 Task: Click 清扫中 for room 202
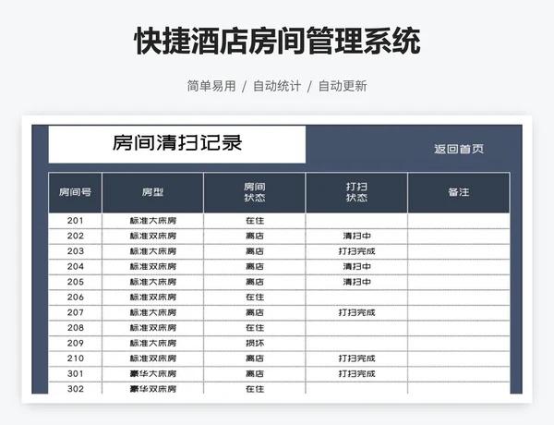coord(356,236)
